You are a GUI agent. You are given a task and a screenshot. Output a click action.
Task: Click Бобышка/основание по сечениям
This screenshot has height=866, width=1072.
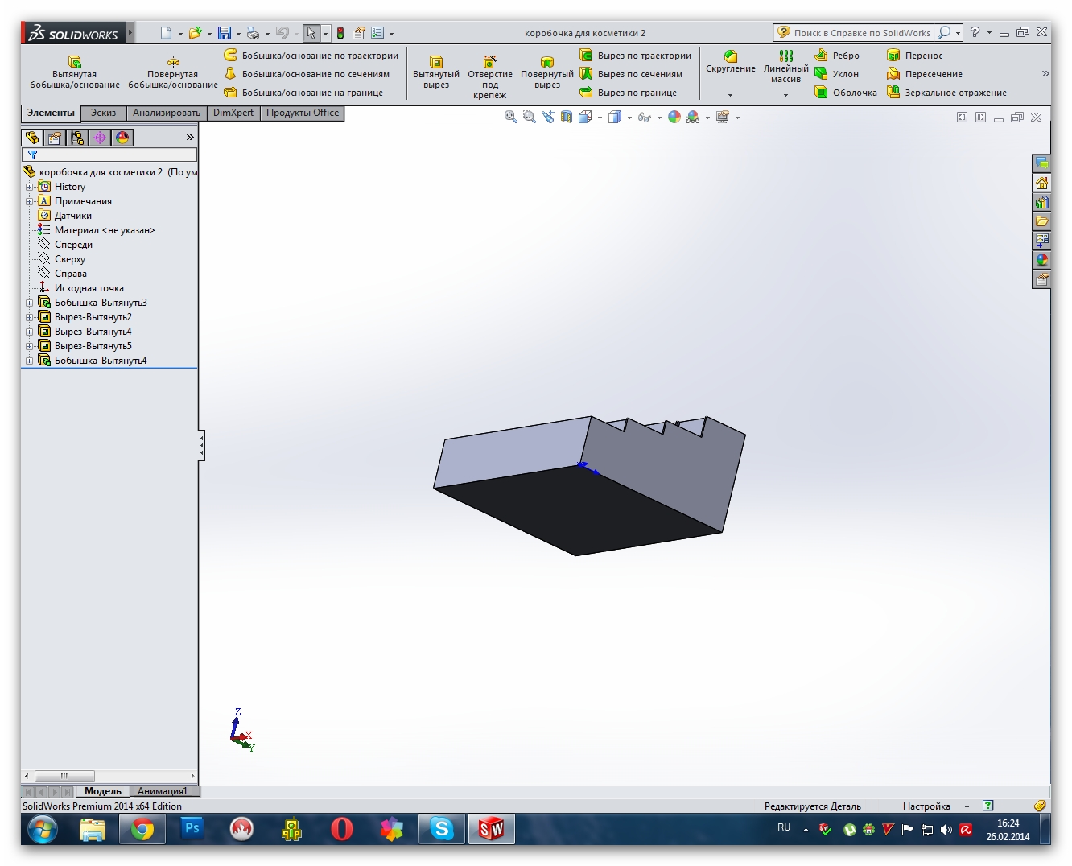307,74
